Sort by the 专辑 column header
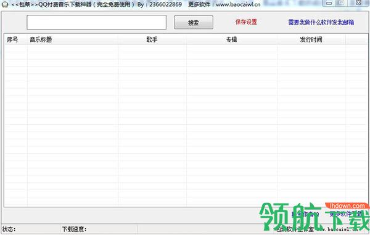The height and width of the screenshot is (235, 370). pyautogui.click(x=231, y=39)
